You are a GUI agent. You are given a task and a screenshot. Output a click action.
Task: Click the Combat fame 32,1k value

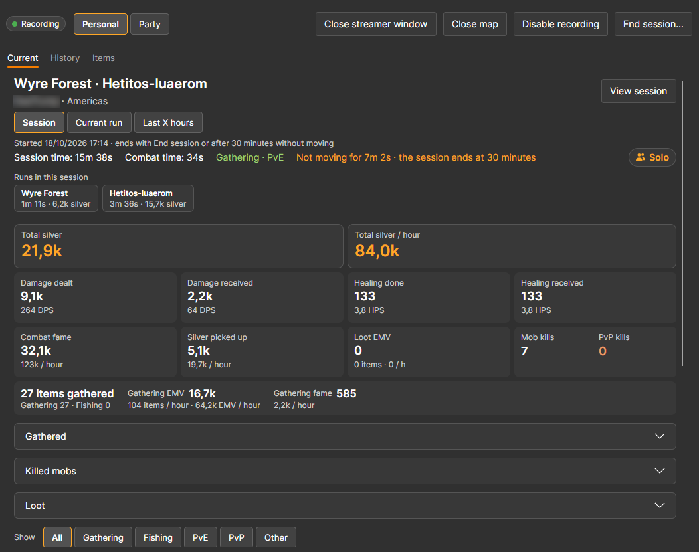click(x=36, y=351)
